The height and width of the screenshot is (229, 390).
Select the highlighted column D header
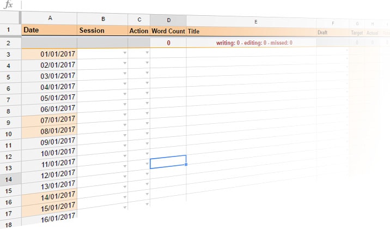coord(168,20)
